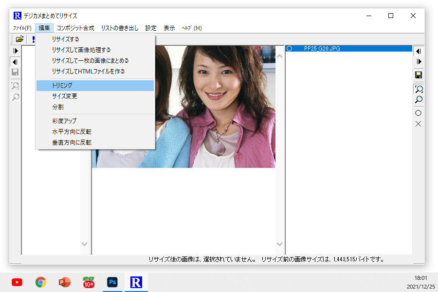Open the ファイル(F) menu
438x292 pixels.
point(22,28)
